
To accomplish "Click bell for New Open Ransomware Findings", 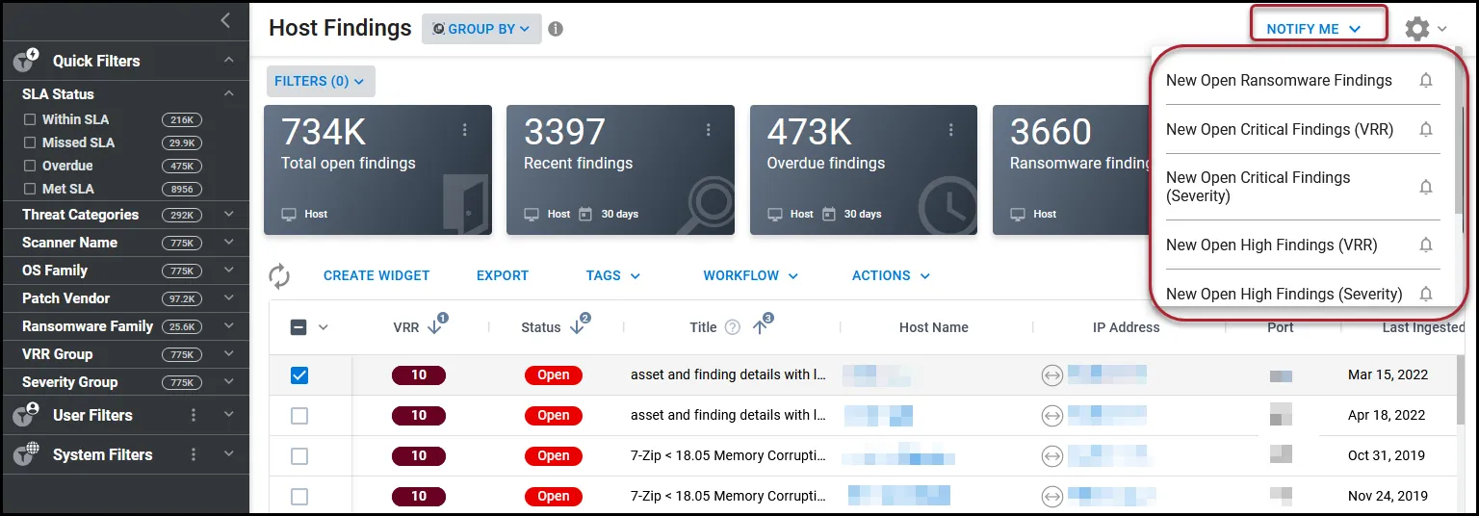I will pos(1426,81).
